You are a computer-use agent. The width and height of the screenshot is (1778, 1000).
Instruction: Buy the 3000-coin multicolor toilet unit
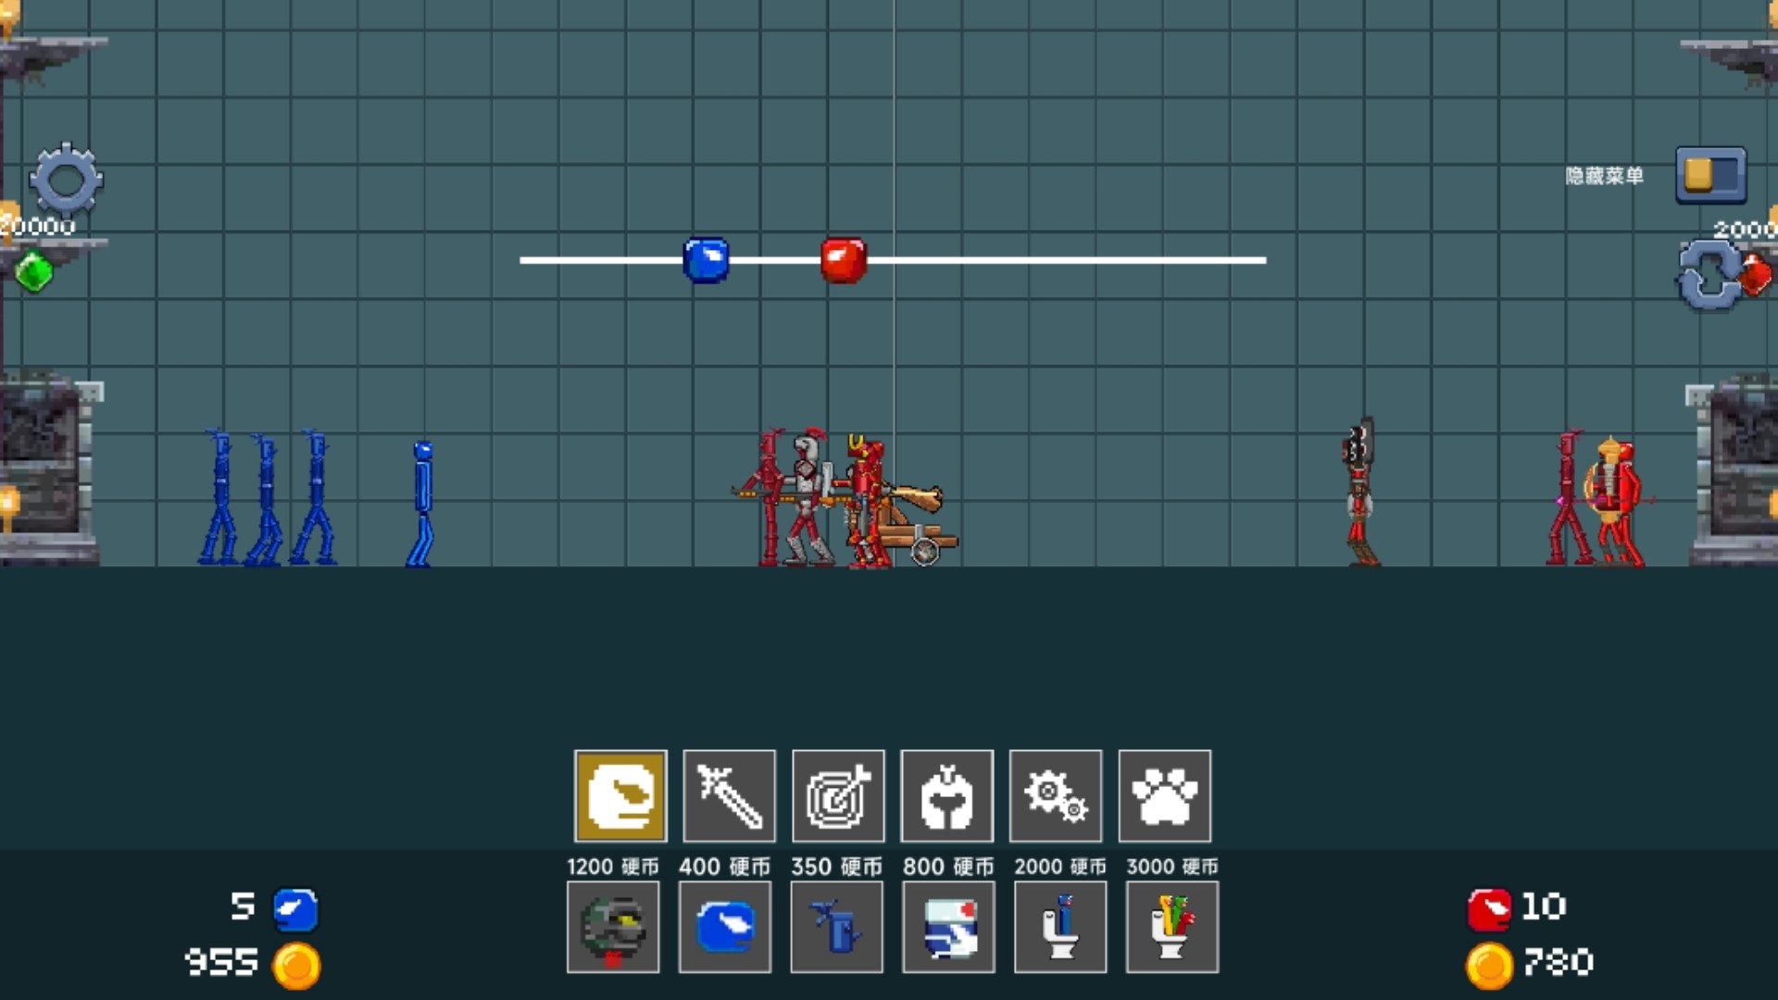tap(1172, 927)
